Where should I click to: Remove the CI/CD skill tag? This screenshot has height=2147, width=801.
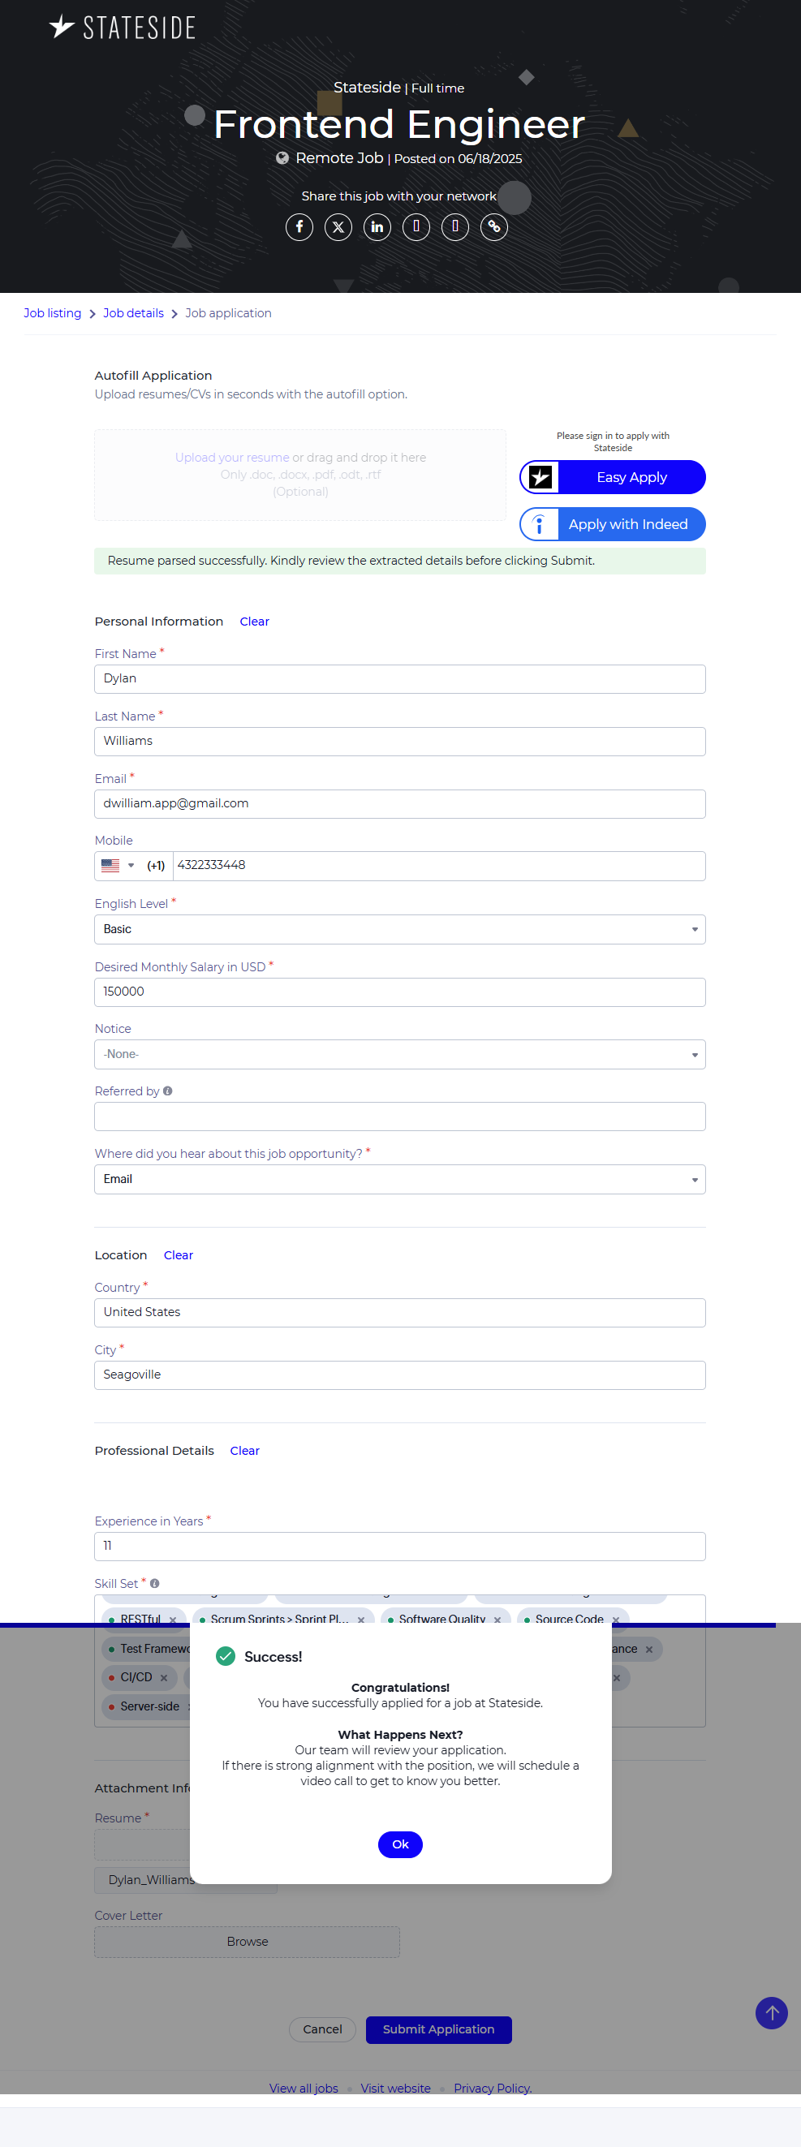tap(164, 1678)
